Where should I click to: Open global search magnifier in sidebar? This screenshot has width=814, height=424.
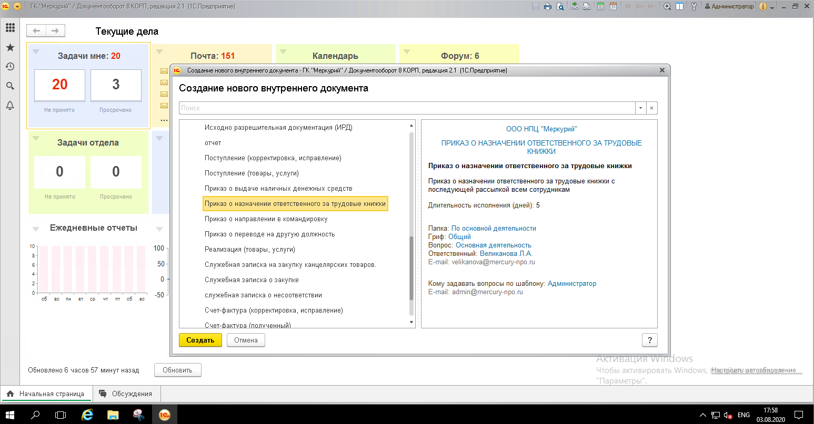point(10,86)
